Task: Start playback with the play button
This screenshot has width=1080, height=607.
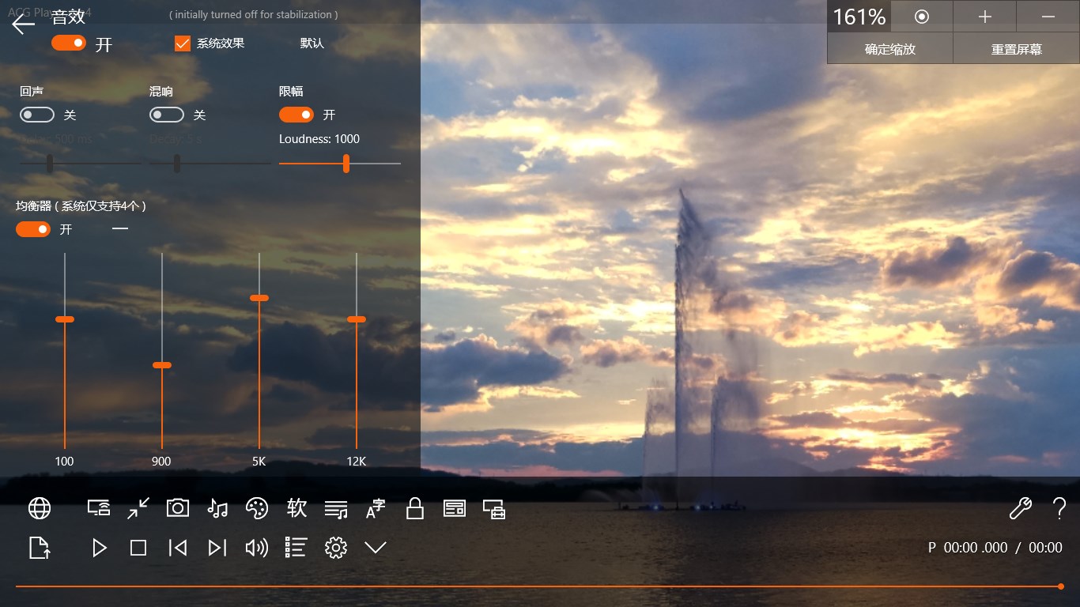Action: coord(99,548)
